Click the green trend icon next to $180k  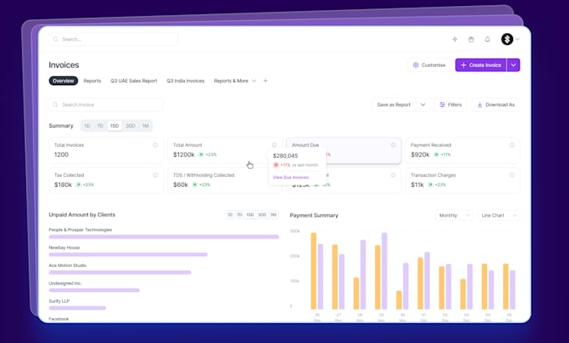(x=79, y=184)
